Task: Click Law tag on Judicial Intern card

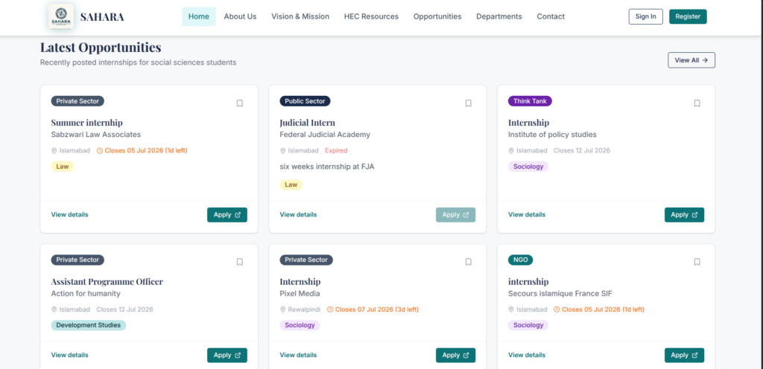Action: tap(291, 184)
